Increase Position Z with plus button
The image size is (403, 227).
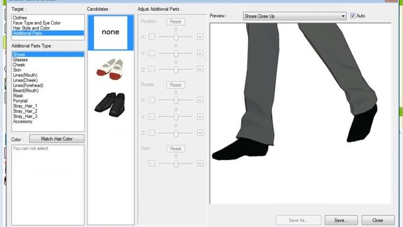[200, 69]
